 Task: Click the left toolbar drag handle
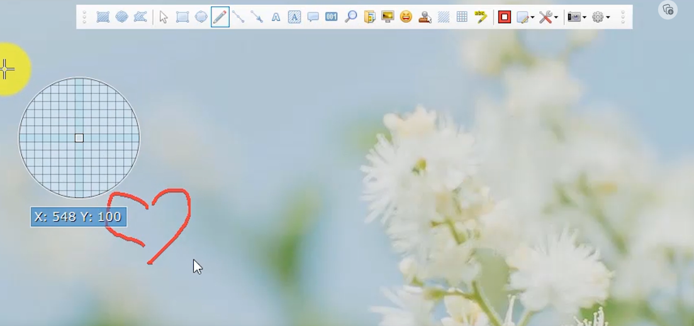pos(85,18)
